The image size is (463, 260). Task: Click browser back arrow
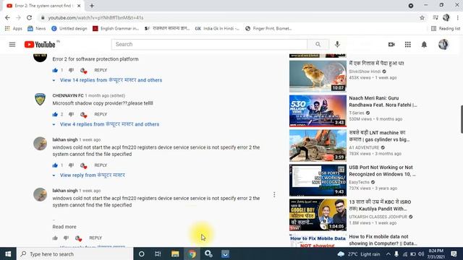[x=7, y=17]
